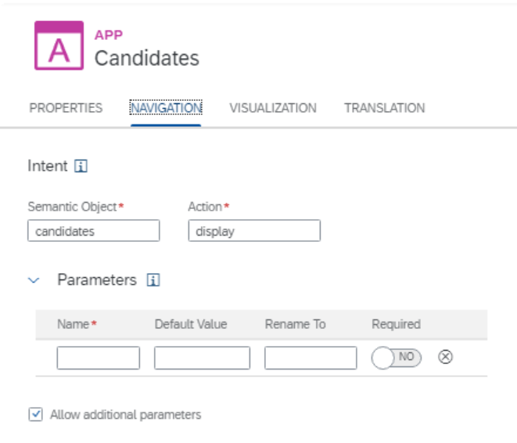Viewport: 517px width, 443px height.
Task: Click the Required column header
Action: point(396,324)
